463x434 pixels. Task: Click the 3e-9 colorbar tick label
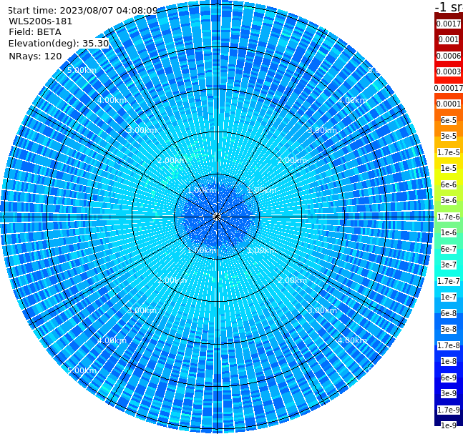pos(449,393)
